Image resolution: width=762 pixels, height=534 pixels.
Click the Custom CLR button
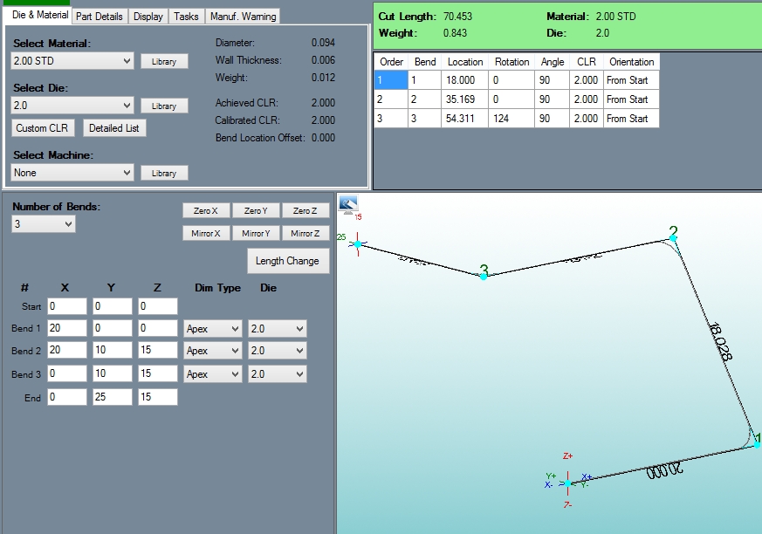point(42,128)
